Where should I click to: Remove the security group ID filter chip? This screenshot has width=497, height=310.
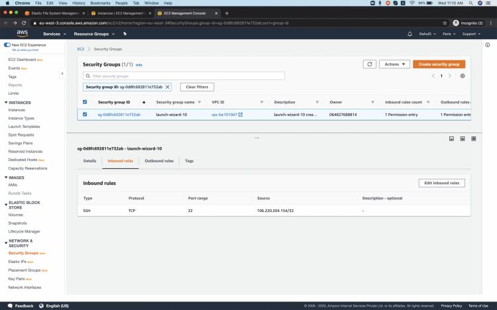[167, 87]
